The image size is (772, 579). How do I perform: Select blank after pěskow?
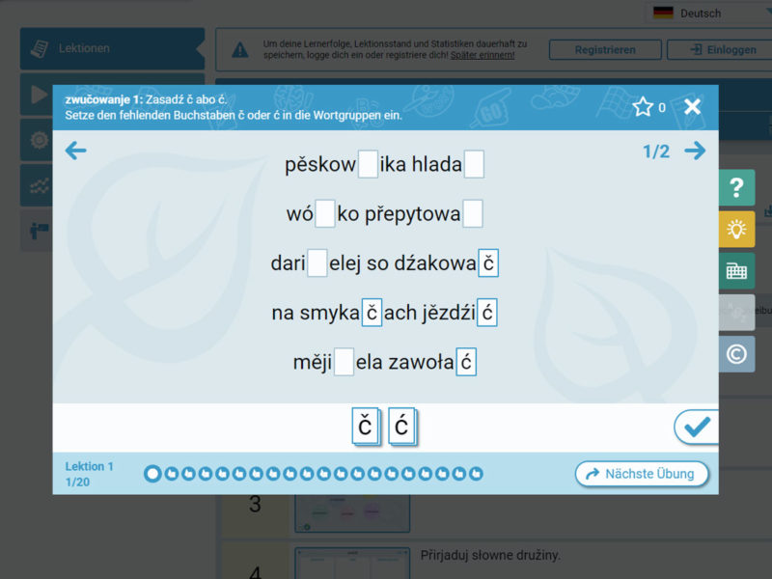[368, 164]
